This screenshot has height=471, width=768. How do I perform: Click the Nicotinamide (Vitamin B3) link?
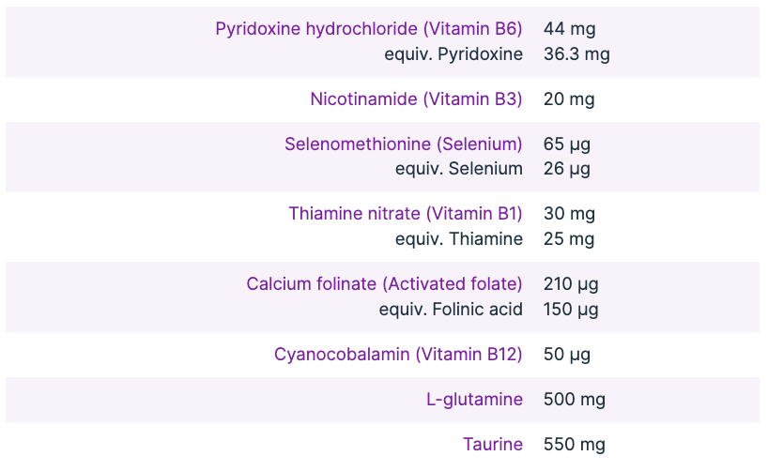tap(416, 99)
